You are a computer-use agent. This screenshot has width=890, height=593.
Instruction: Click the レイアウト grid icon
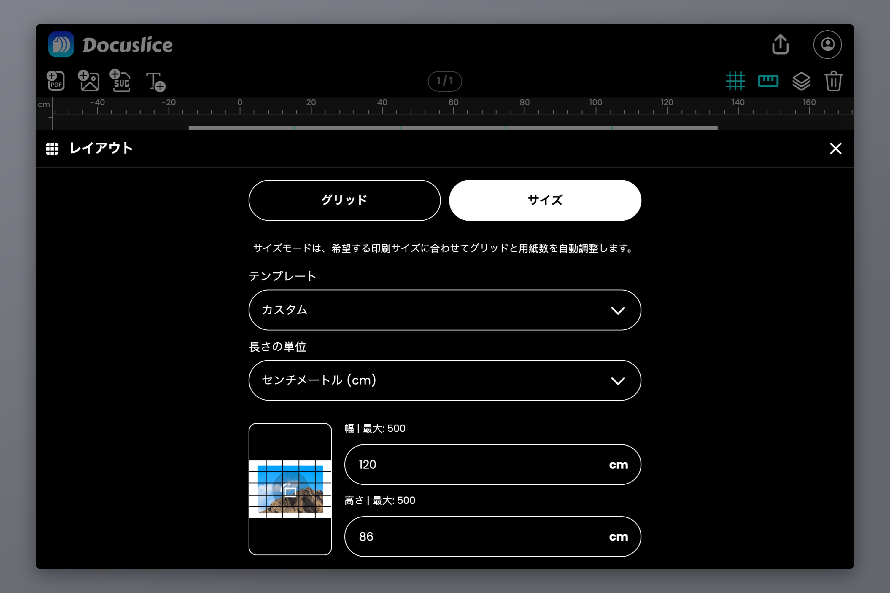[52, 149]
